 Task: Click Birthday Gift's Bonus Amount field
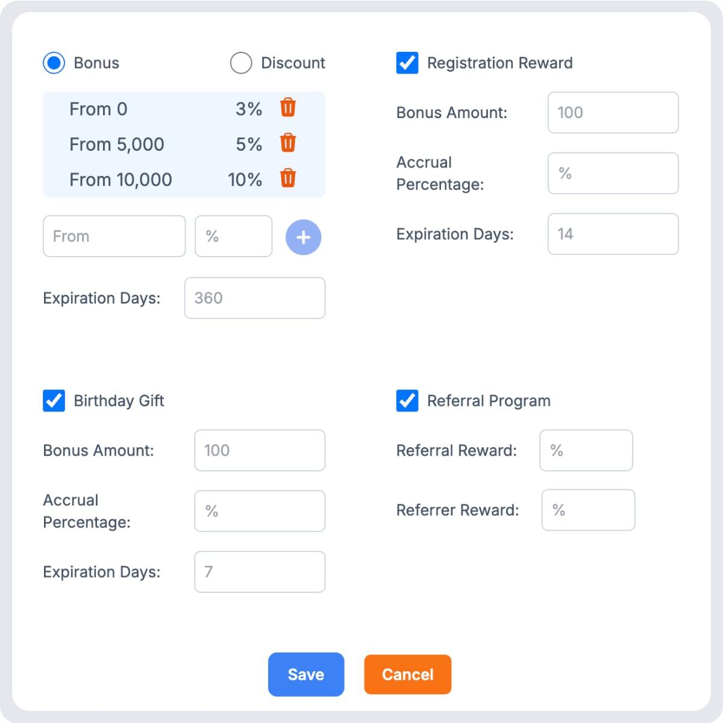pyautogui.click(x=259, y=450)
